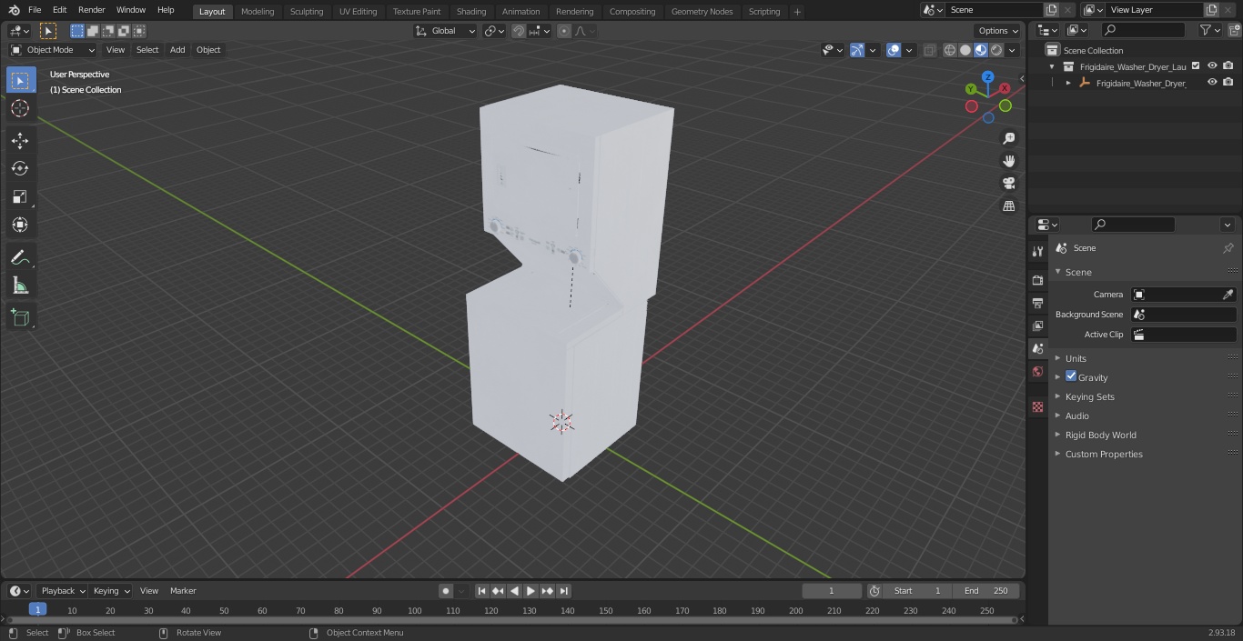This screenshot has height=641, width=1243.
Task: Hide the Frigidaire_Washer_Dryer_ object eye icon
Action: tap(1212, 82)
